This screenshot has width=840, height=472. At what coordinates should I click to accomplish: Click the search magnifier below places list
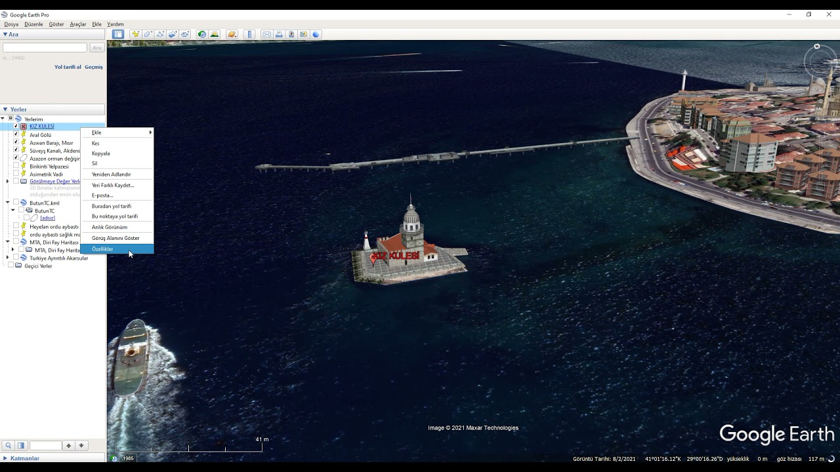coord(9,446)
